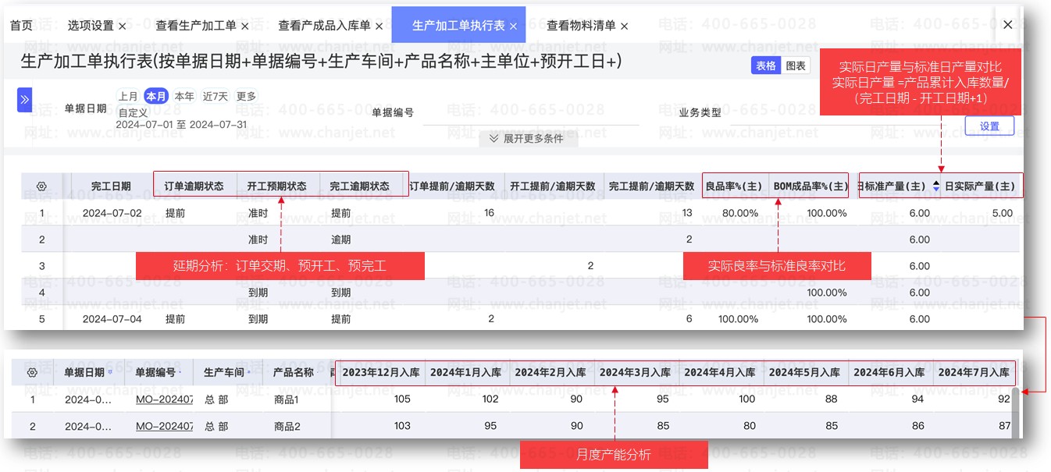Click 完工逾期状态 column header
The height and width of the screenshot is (472, 1051).
(360, 186)
